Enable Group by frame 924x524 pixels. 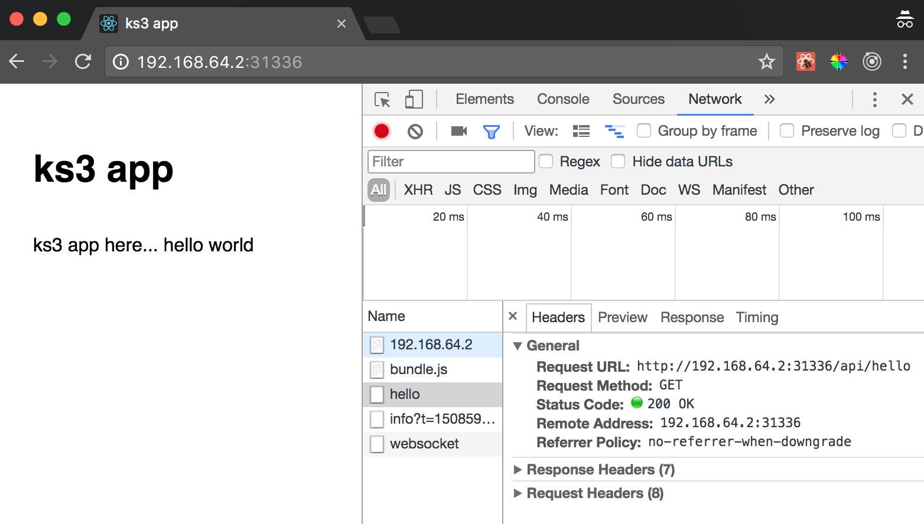644,130
